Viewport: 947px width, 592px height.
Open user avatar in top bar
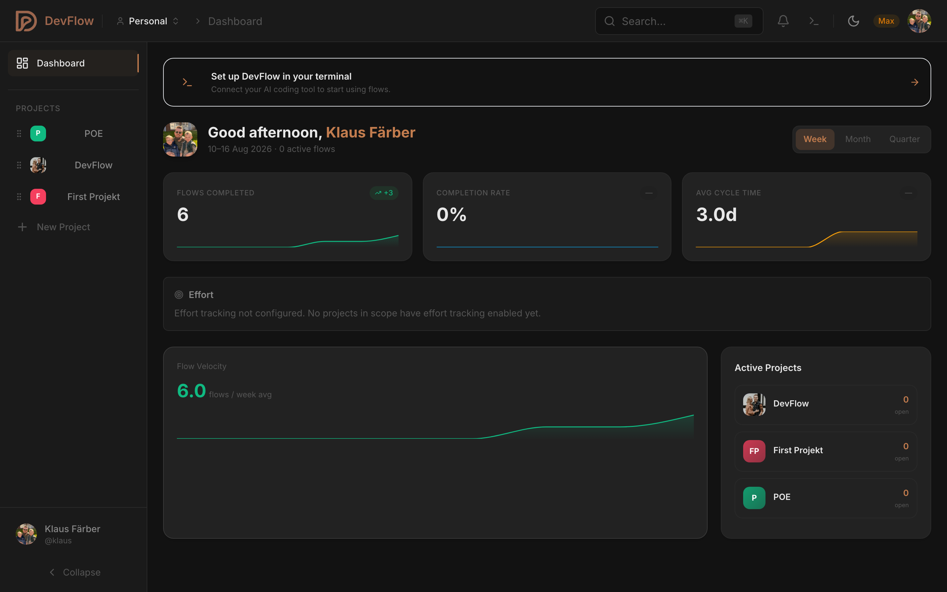[x=919, y=21]
